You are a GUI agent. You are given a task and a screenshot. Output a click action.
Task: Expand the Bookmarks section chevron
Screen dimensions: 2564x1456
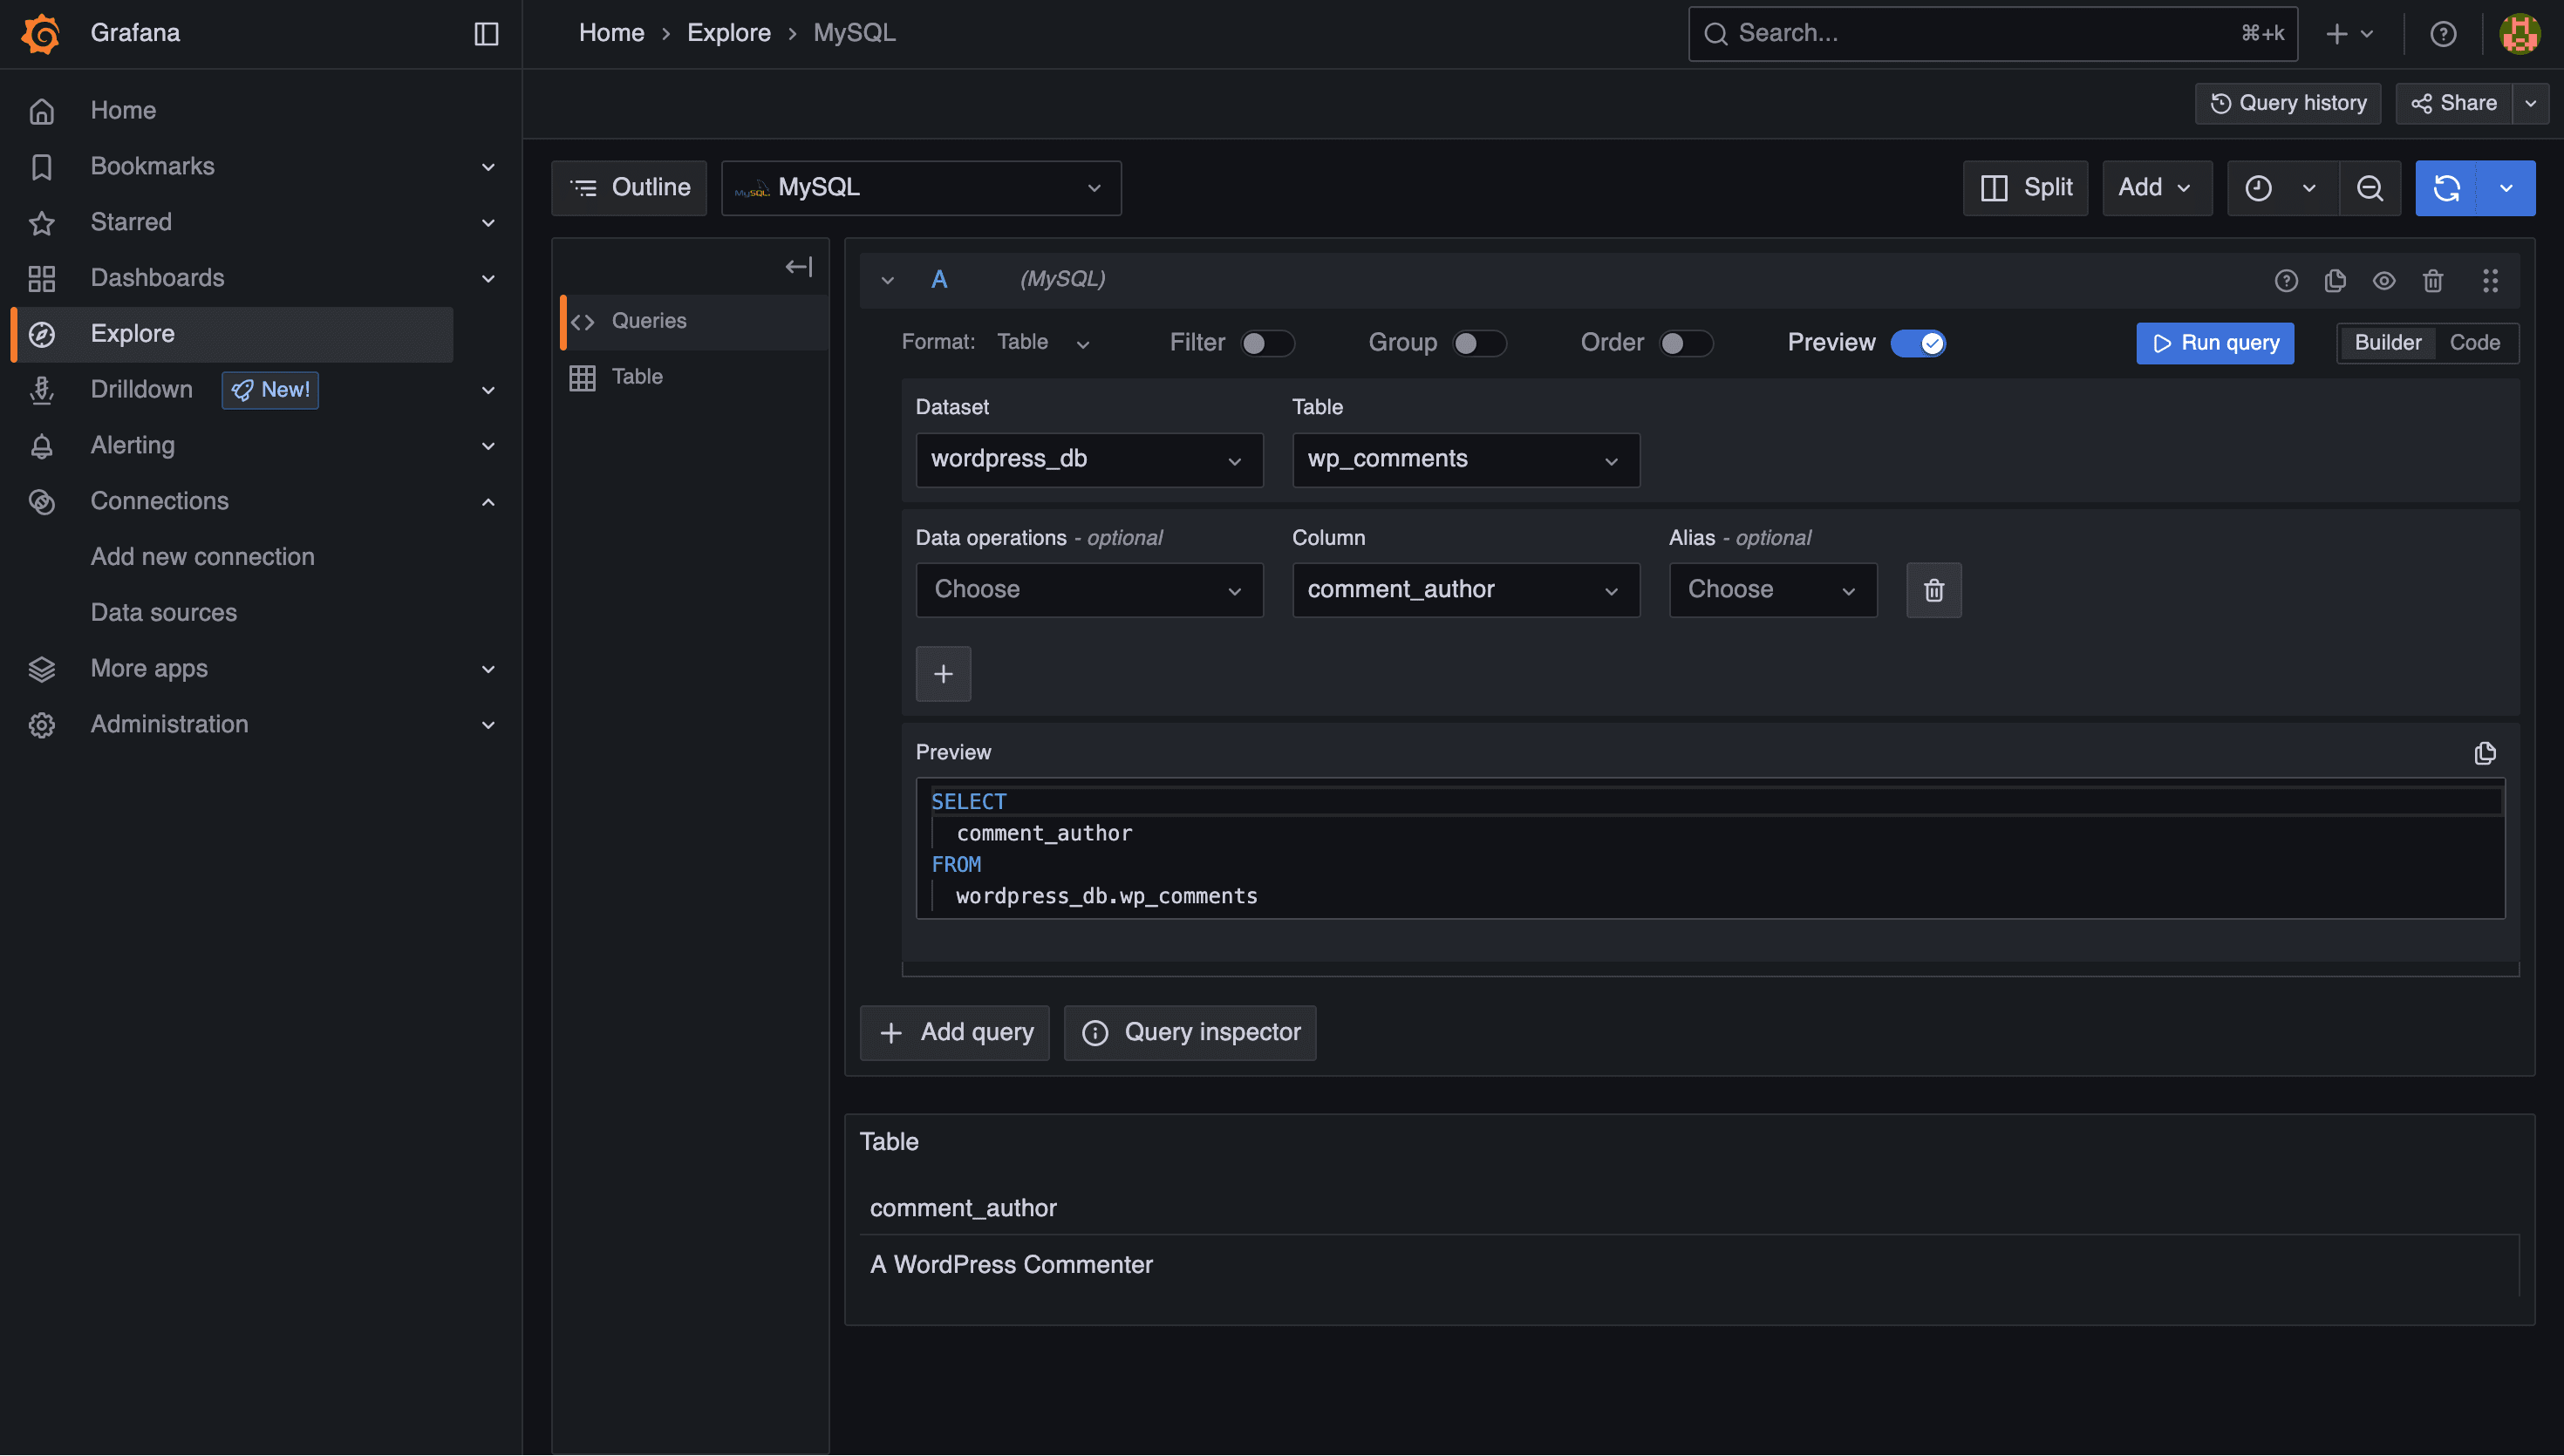pos(488,167)
